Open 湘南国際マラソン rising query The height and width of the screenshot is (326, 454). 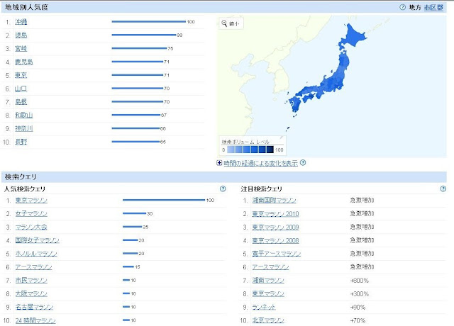pos(275,200)
